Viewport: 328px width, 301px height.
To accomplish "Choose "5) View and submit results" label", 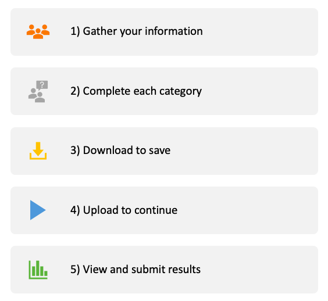I will click(x=136, y=269).
